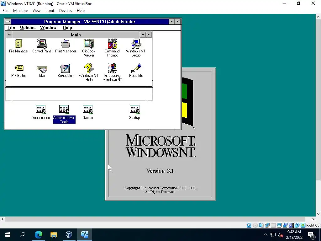Open the File Manager icon

18,46
